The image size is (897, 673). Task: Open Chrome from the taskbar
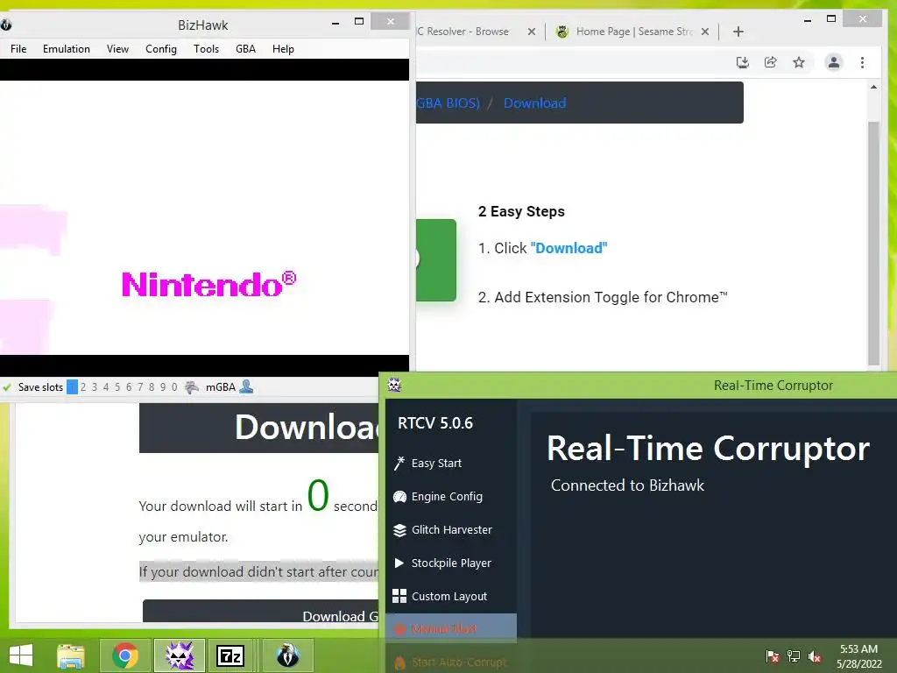(x=125, y=655)
